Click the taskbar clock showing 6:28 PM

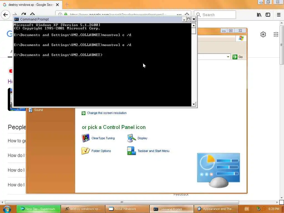(274, 209)
